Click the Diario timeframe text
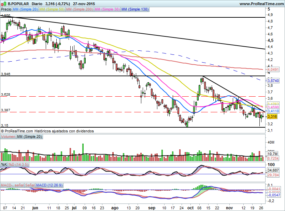 (37, 4)
